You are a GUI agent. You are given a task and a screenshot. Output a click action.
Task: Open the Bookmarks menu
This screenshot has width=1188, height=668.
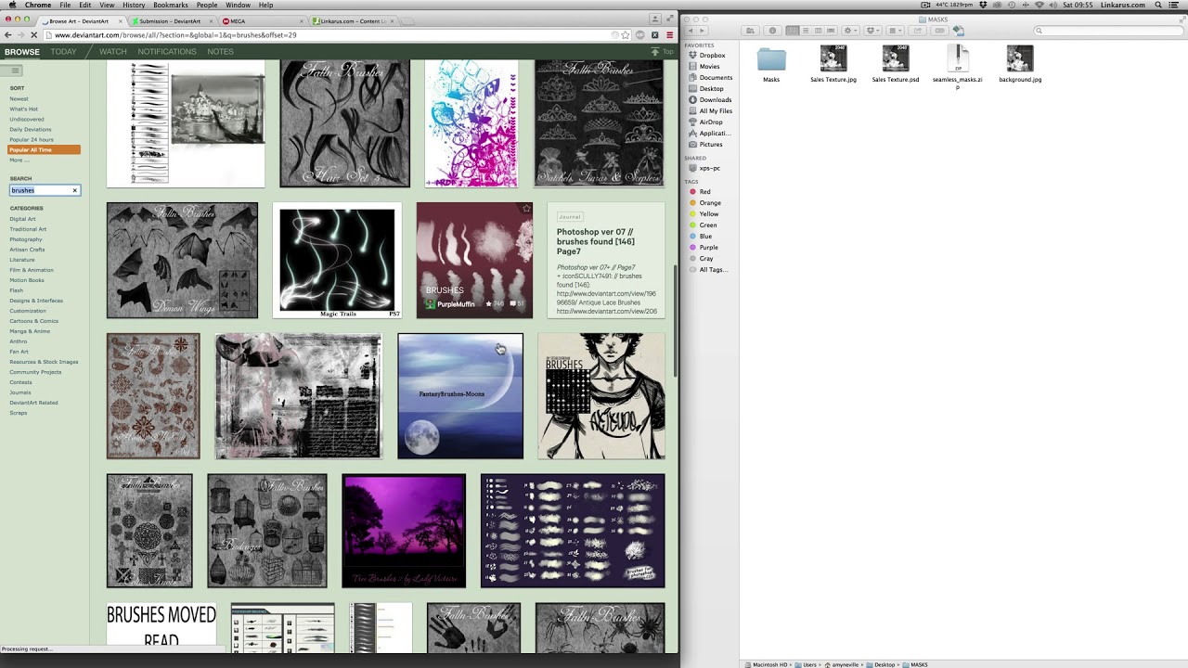click(171, 5)
